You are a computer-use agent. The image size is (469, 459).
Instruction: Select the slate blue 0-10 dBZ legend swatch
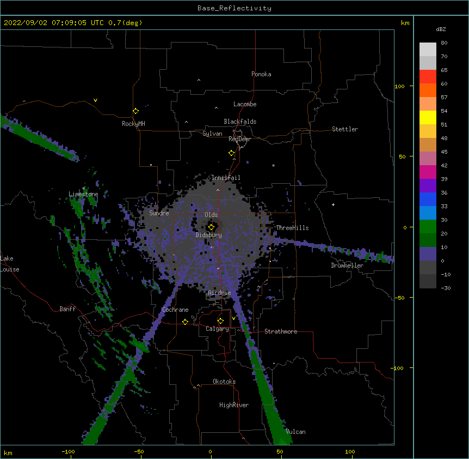(428, 254)
